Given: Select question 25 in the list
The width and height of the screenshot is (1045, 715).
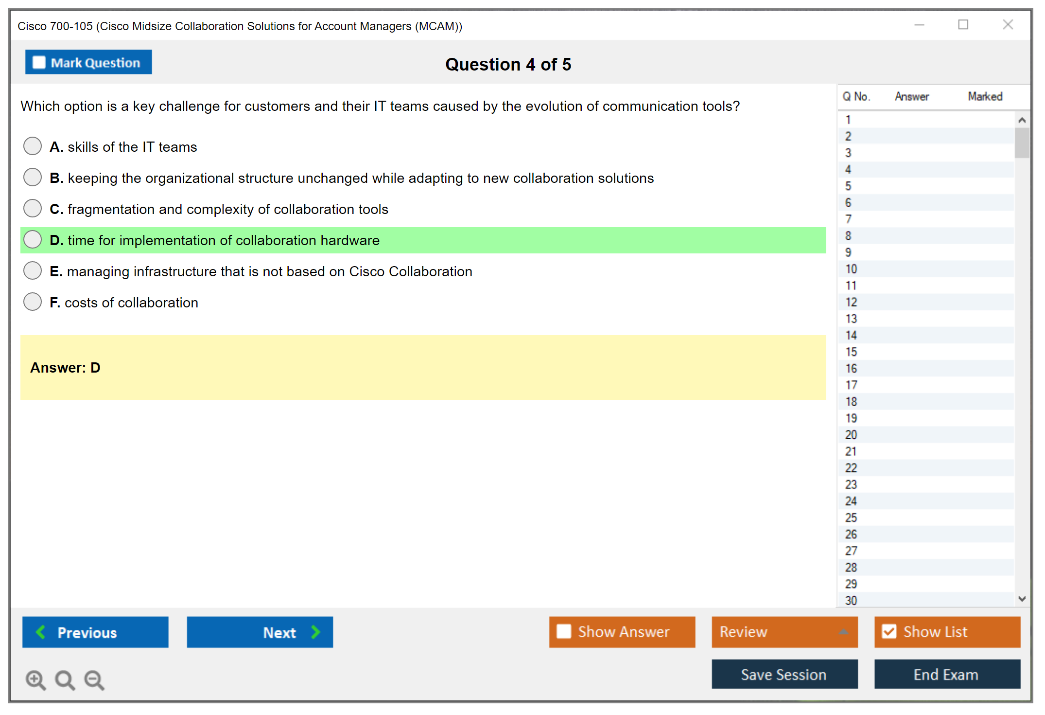Looking at the screenshot, I should pyautogui.click(x=851, y=518).
